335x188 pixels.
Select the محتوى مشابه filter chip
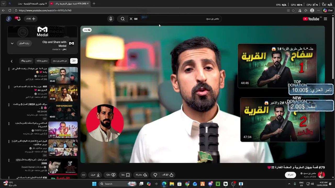coord(42,61)
